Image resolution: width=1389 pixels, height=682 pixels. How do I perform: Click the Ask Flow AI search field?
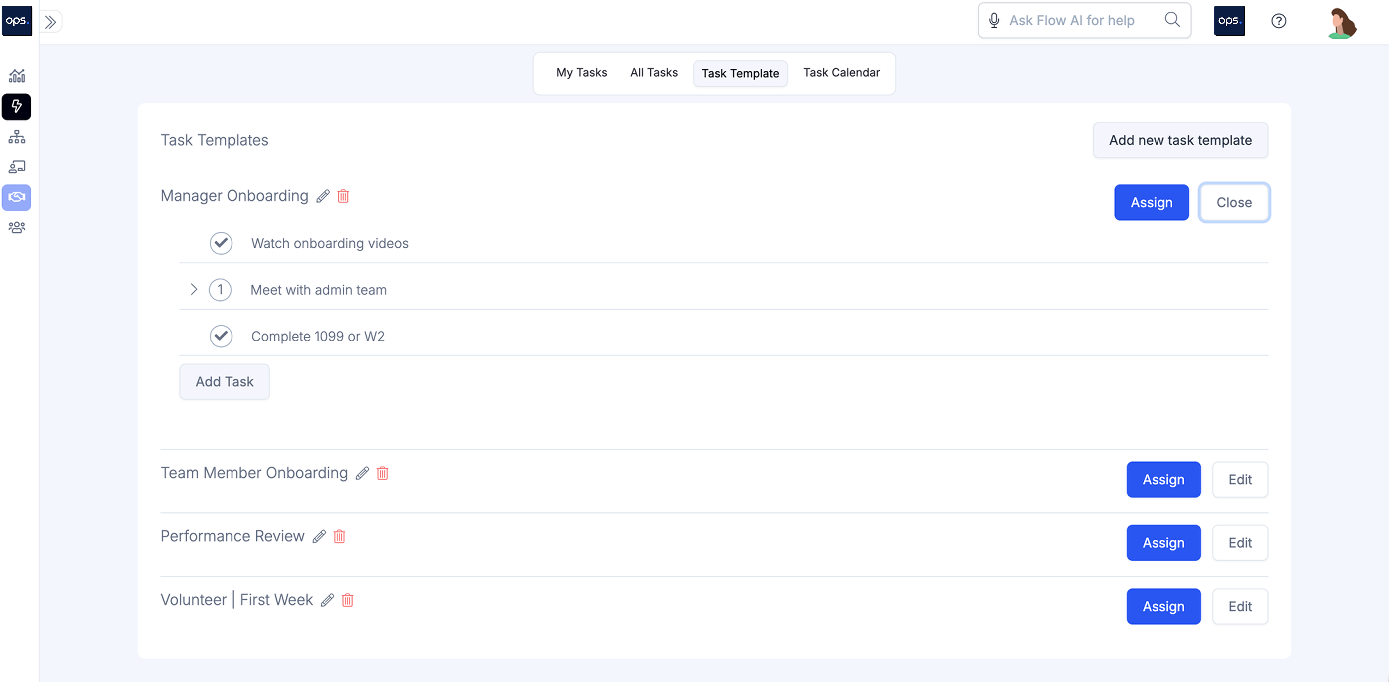(x=1073, y=21)
